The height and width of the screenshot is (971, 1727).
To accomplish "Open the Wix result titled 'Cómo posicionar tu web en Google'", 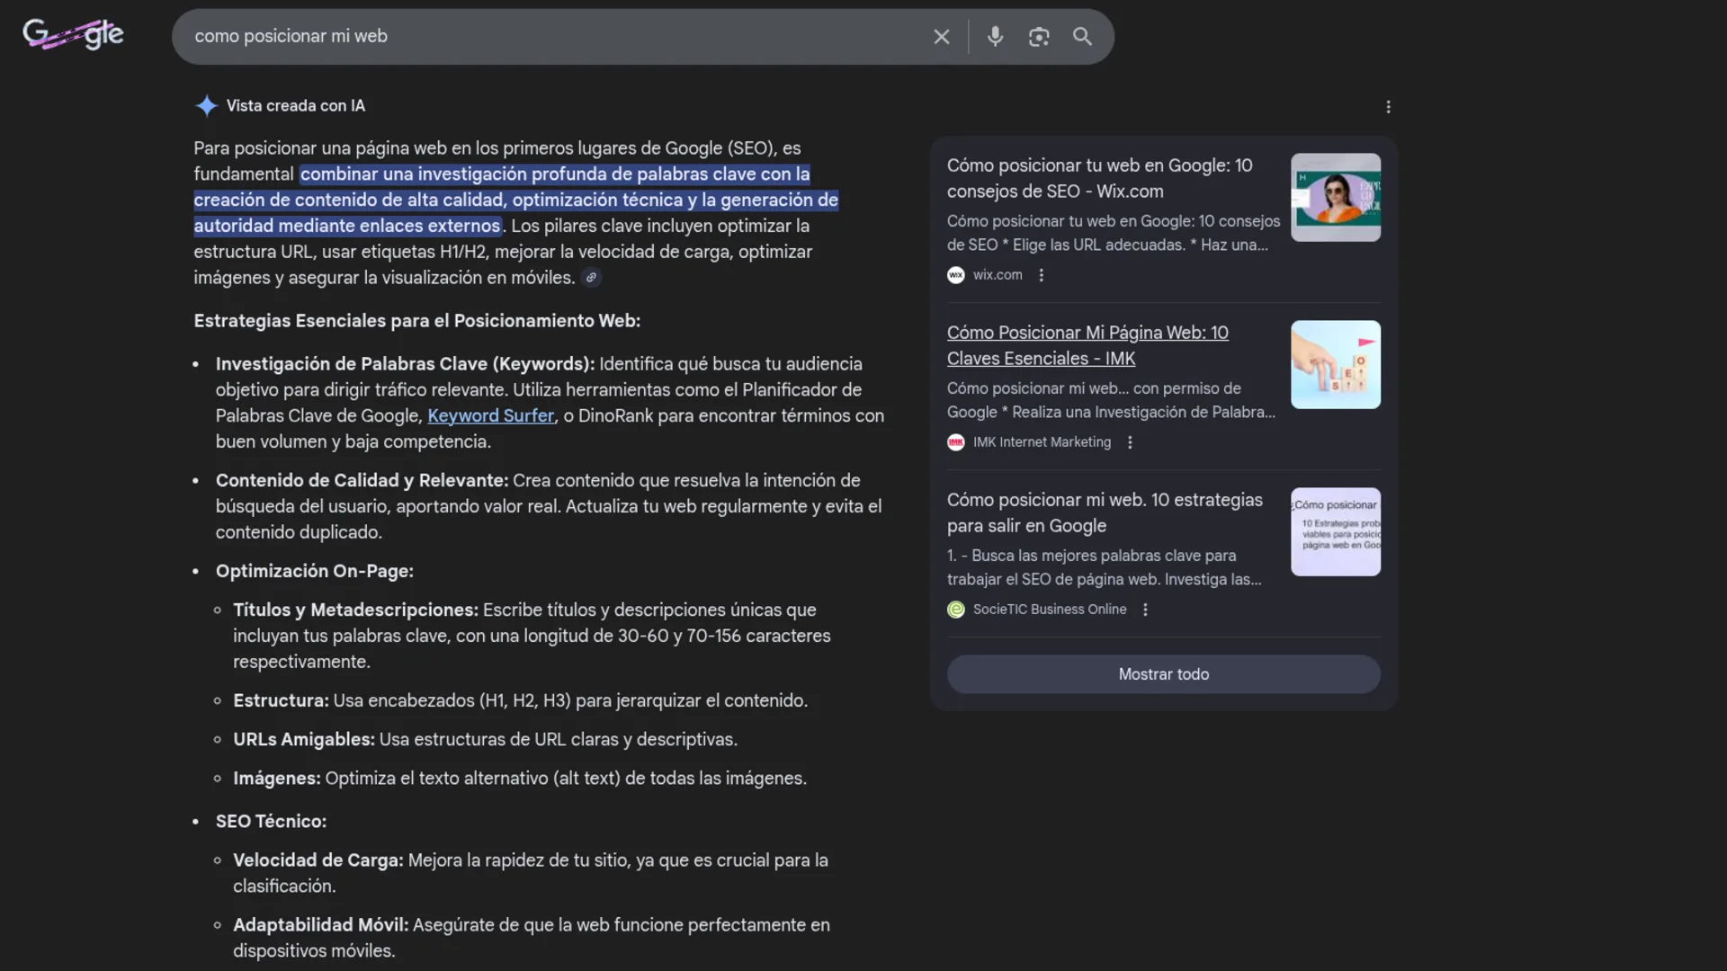I will [1099, 178].
